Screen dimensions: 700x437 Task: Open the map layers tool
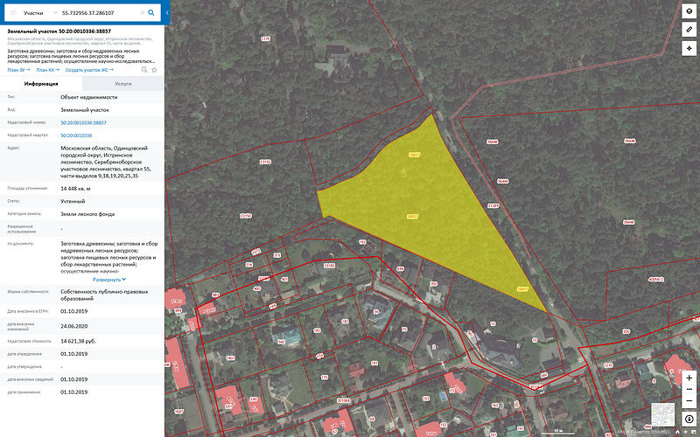(689, 11)
